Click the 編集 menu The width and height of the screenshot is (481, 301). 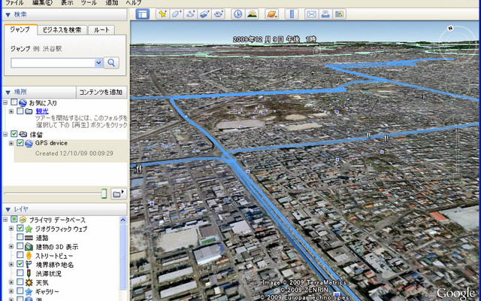point(43,3)
